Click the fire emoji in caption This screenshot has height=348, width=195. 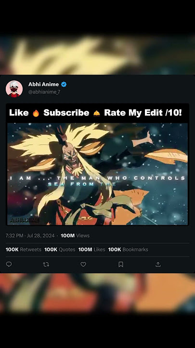pyautogui.click(x=36, y=113)
